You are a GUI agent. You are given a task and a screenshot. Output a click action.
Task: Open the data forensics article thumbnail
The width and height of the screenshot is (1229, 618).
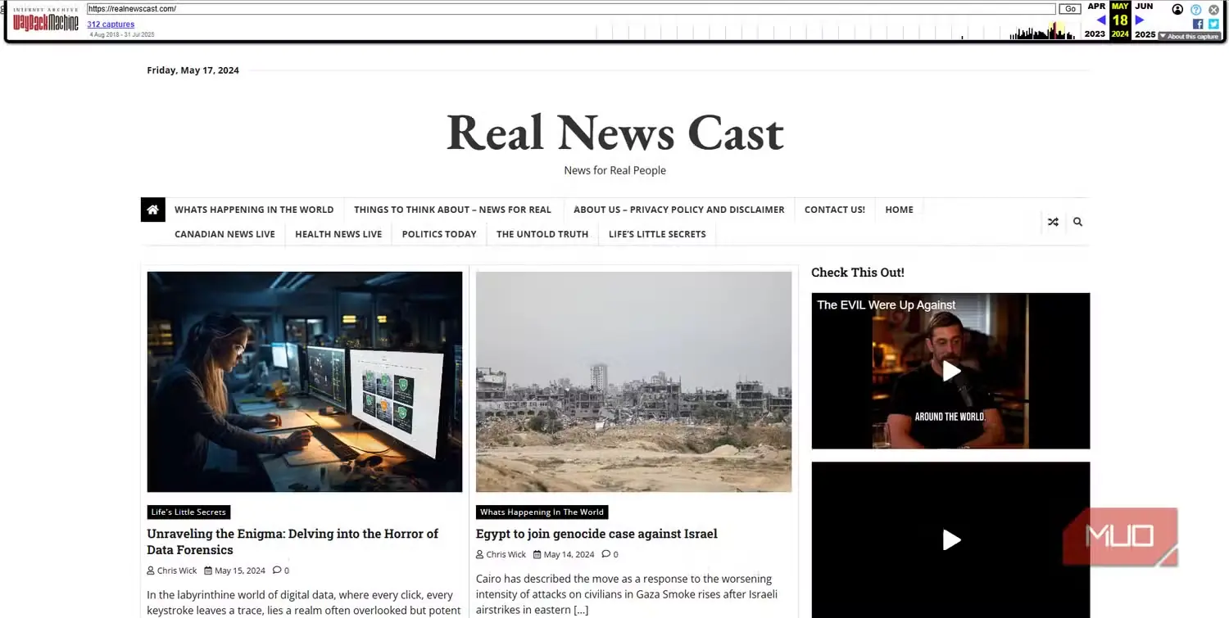[x=305, y=381]
